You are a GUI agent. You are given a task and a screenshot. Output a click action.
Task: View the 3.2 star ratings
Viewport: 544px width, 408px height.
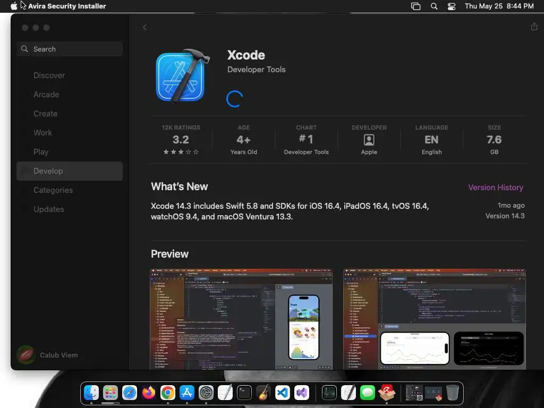181,140
